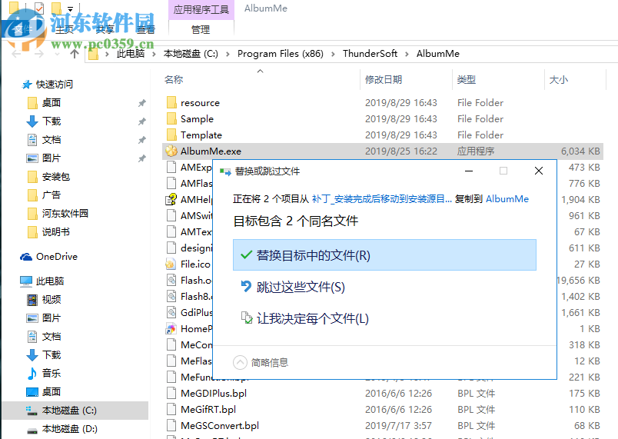Select the Flash.ocx file icon
Image resolution: width=618 pixels, height=439 pixels.
coord(171,280)
